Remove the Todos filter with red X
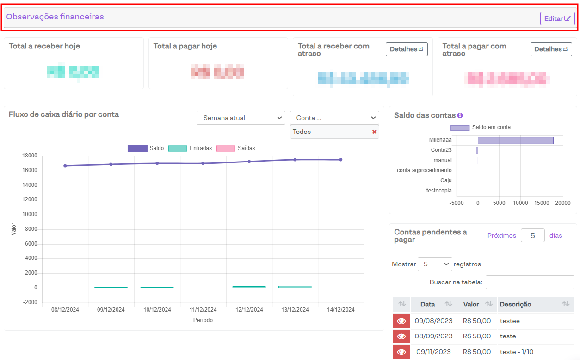580x360 pixels. pos(374,132)
